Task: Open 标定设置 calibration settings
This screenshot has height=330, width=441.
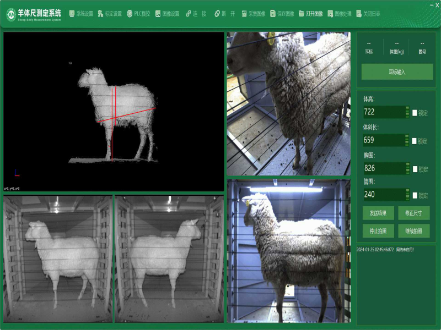Action: [x=110, y=13]
